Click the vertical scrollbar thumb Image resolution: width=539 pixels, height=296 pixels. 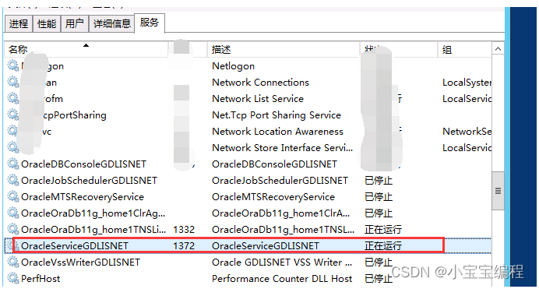[x=498, y=191]
